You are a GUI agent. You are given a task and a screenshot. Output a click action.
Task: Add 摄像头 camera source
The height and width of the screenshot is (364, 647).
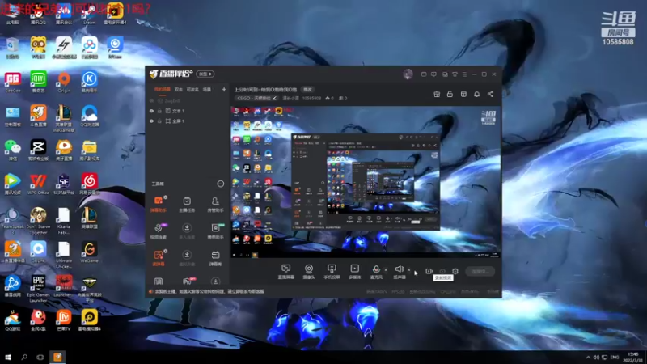coord(309,272)
